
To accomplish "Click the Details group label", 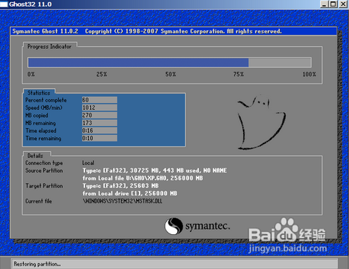I will [x=35, y=155].
